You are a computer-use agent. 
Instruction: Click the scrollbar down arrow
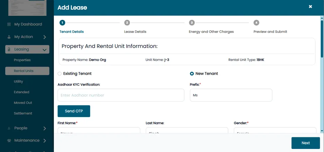click(322, 131)
